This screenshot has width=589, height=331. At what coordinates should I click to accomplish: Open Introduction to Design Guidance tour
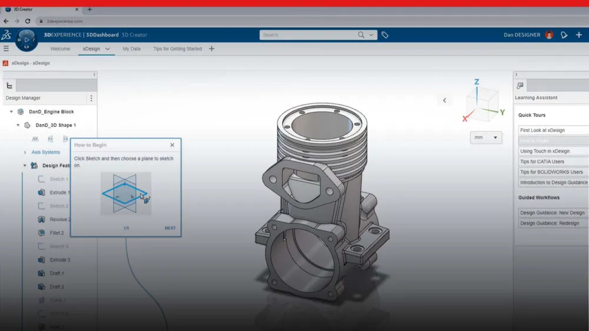coord(554,183)
